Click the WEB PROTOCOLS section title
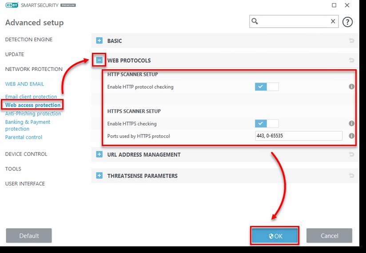 (x=129, y=60)
